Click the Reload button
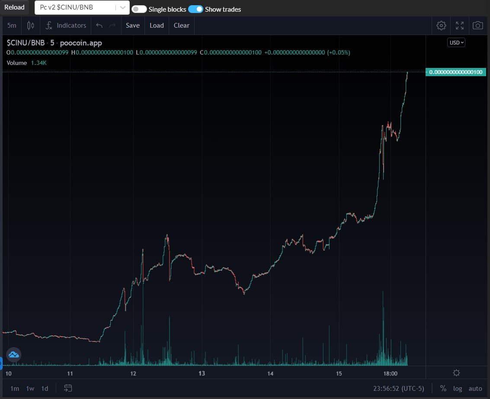Viewport: 490px width, 399px height. tap(14, 7)
